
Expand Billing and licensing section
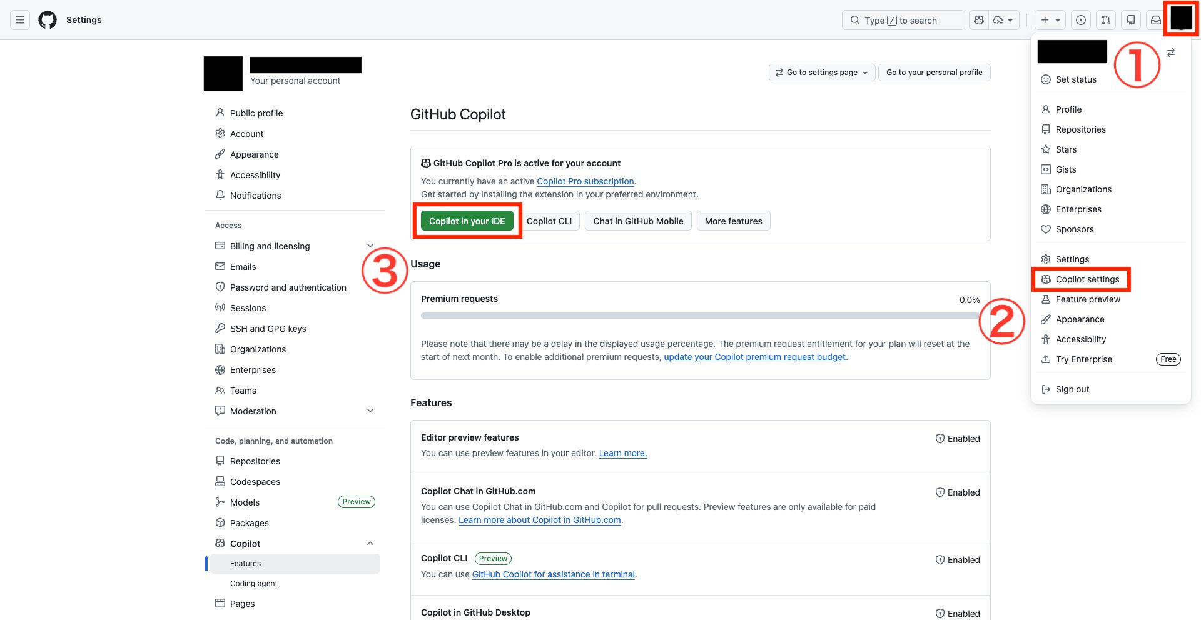pos(370,246)
